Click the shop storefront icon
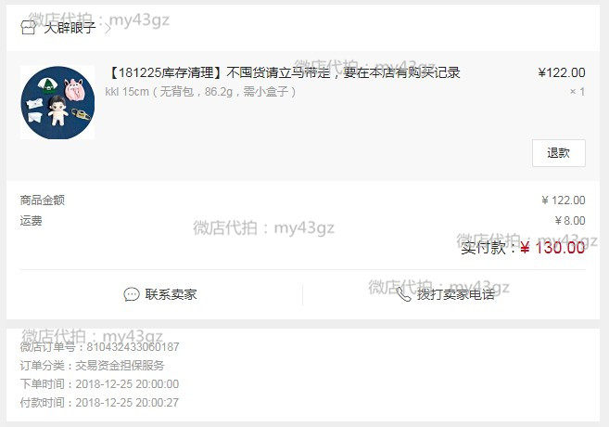609x427 pixels. point(28,28)
